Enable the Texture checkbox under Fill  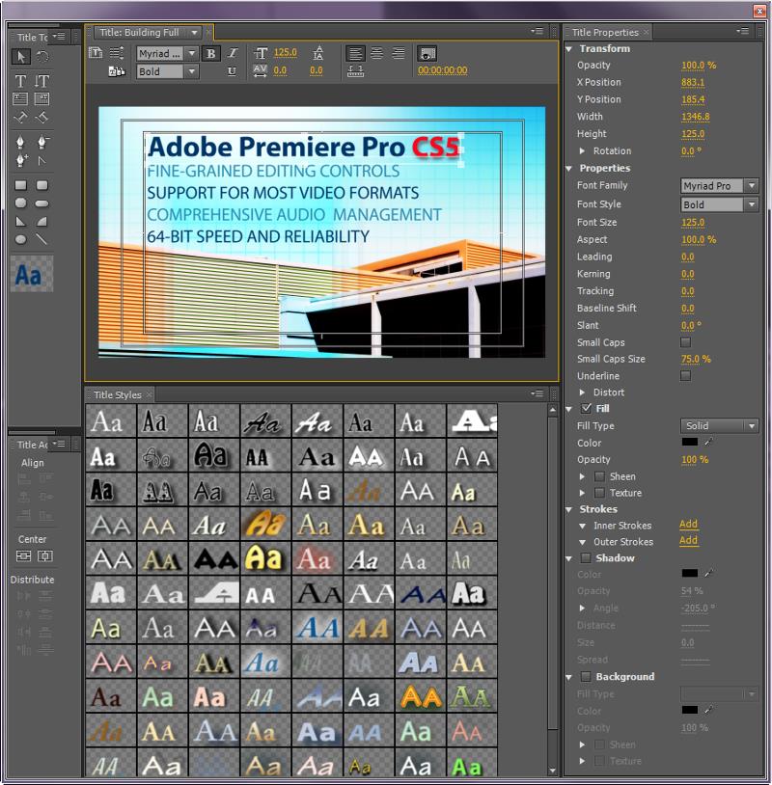(x=599, y=493)
